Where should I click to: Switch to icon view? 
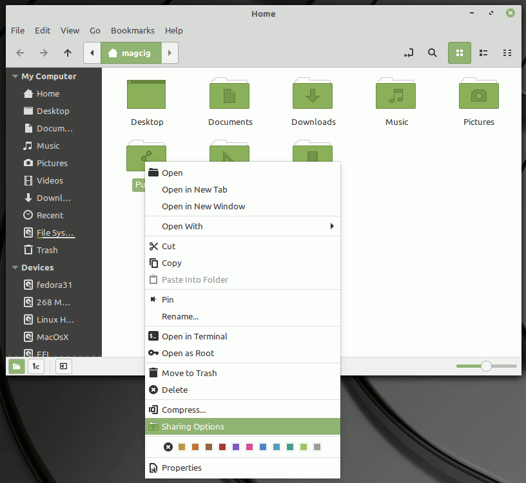459,53
